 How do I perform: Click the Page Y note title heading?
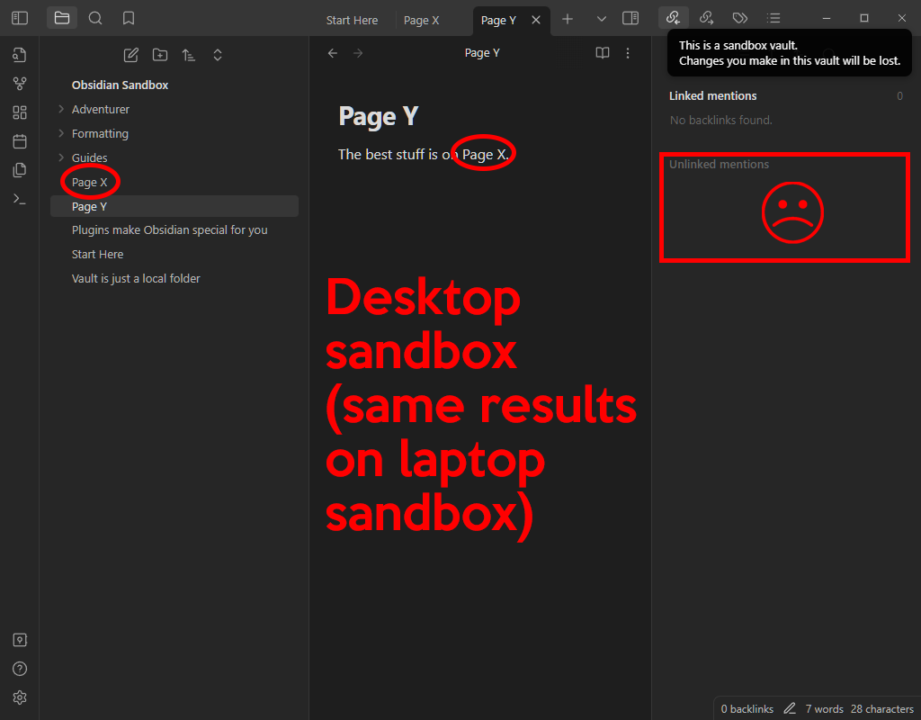coord(379,116)
